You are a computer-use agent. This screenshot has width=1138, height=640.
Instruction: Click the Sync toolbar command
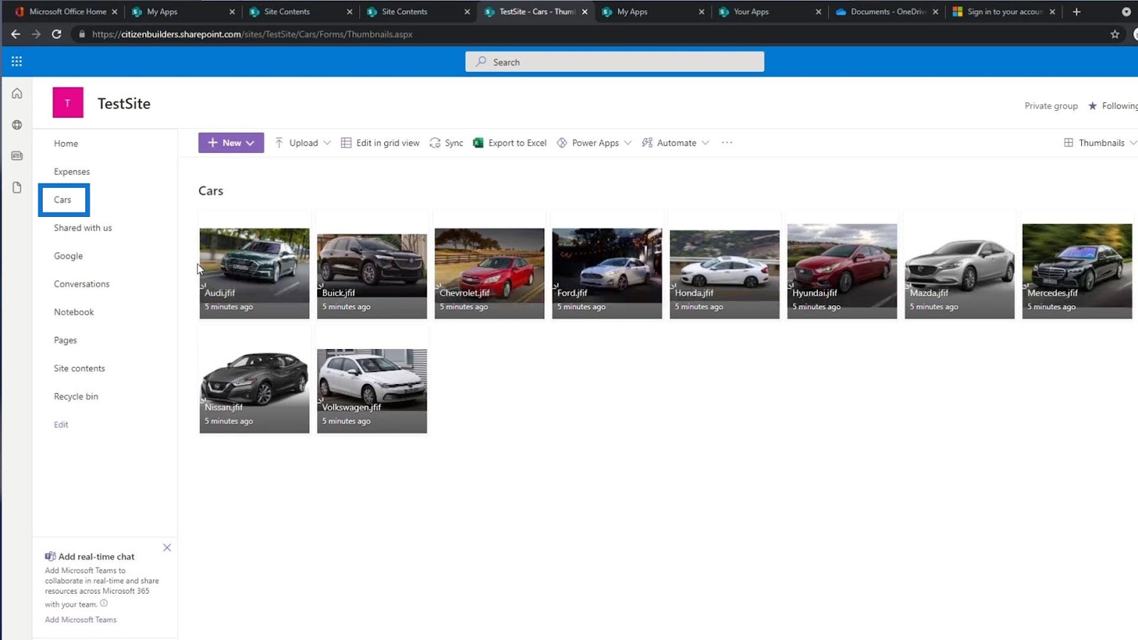(446, 143)
